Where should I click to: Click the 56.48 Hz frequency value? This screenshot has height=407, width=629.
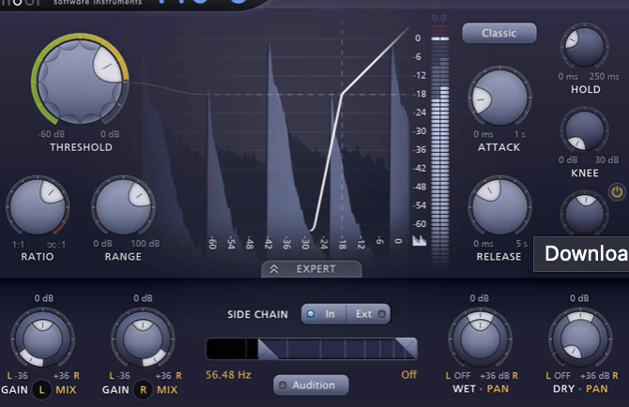pos(228,375)
